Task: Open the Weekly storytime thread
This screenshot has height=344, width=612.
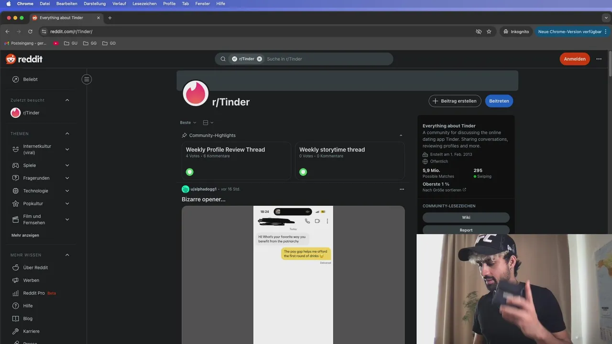Action: coord(350,161)
